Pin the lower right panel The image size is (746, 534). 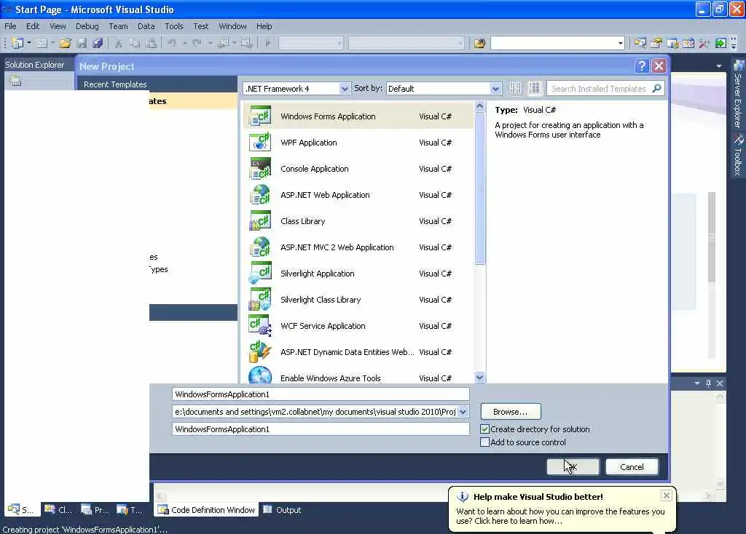pos(708,383)
